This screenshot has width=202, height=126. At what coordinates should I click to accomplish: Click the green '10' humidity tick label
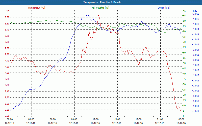coord(184,106)
